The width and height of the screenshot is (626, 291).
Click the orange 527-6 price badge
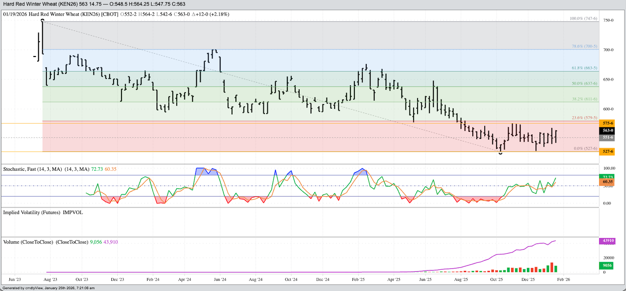(607, 151)
